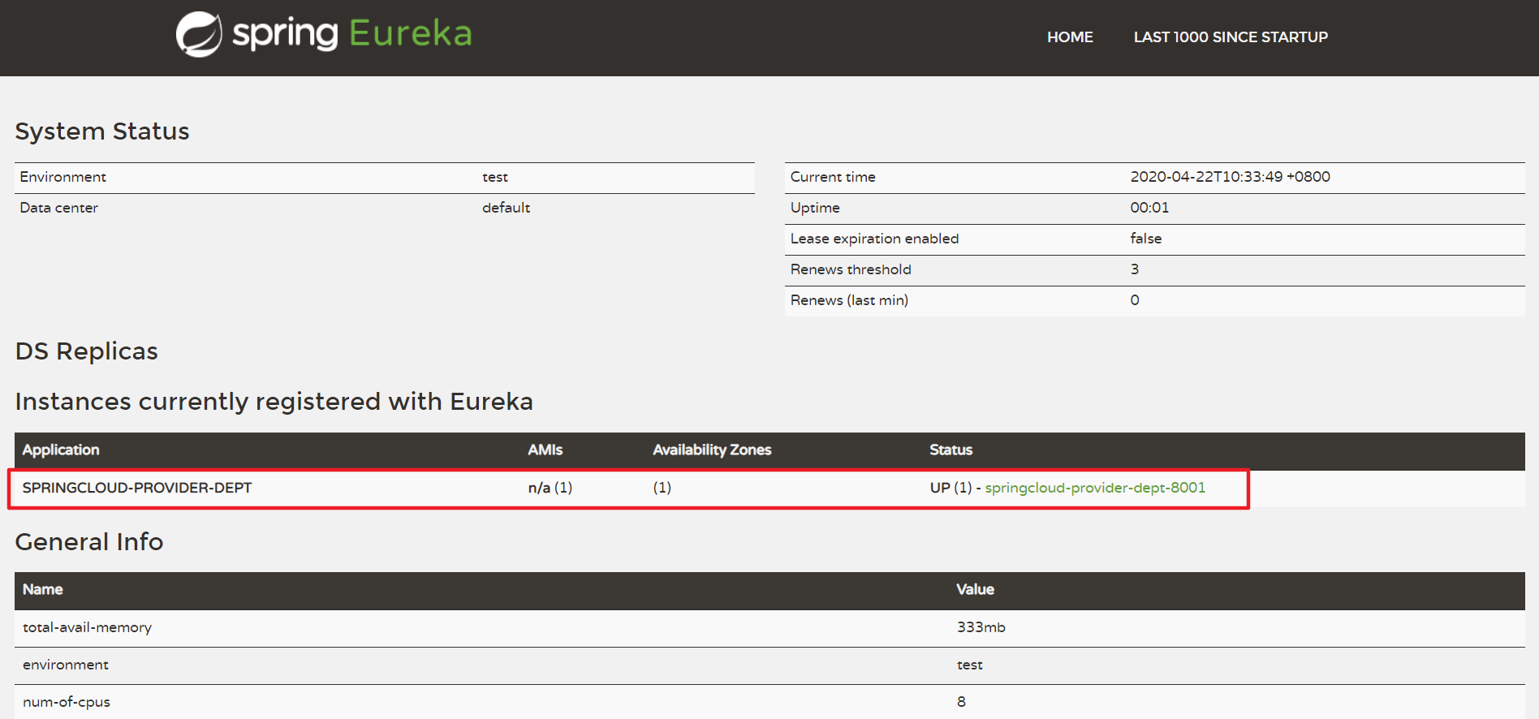Click the timestamp 2020-04-22T10:33:49 +0800
This screenshot has width=1539, height=719.
1230,177
